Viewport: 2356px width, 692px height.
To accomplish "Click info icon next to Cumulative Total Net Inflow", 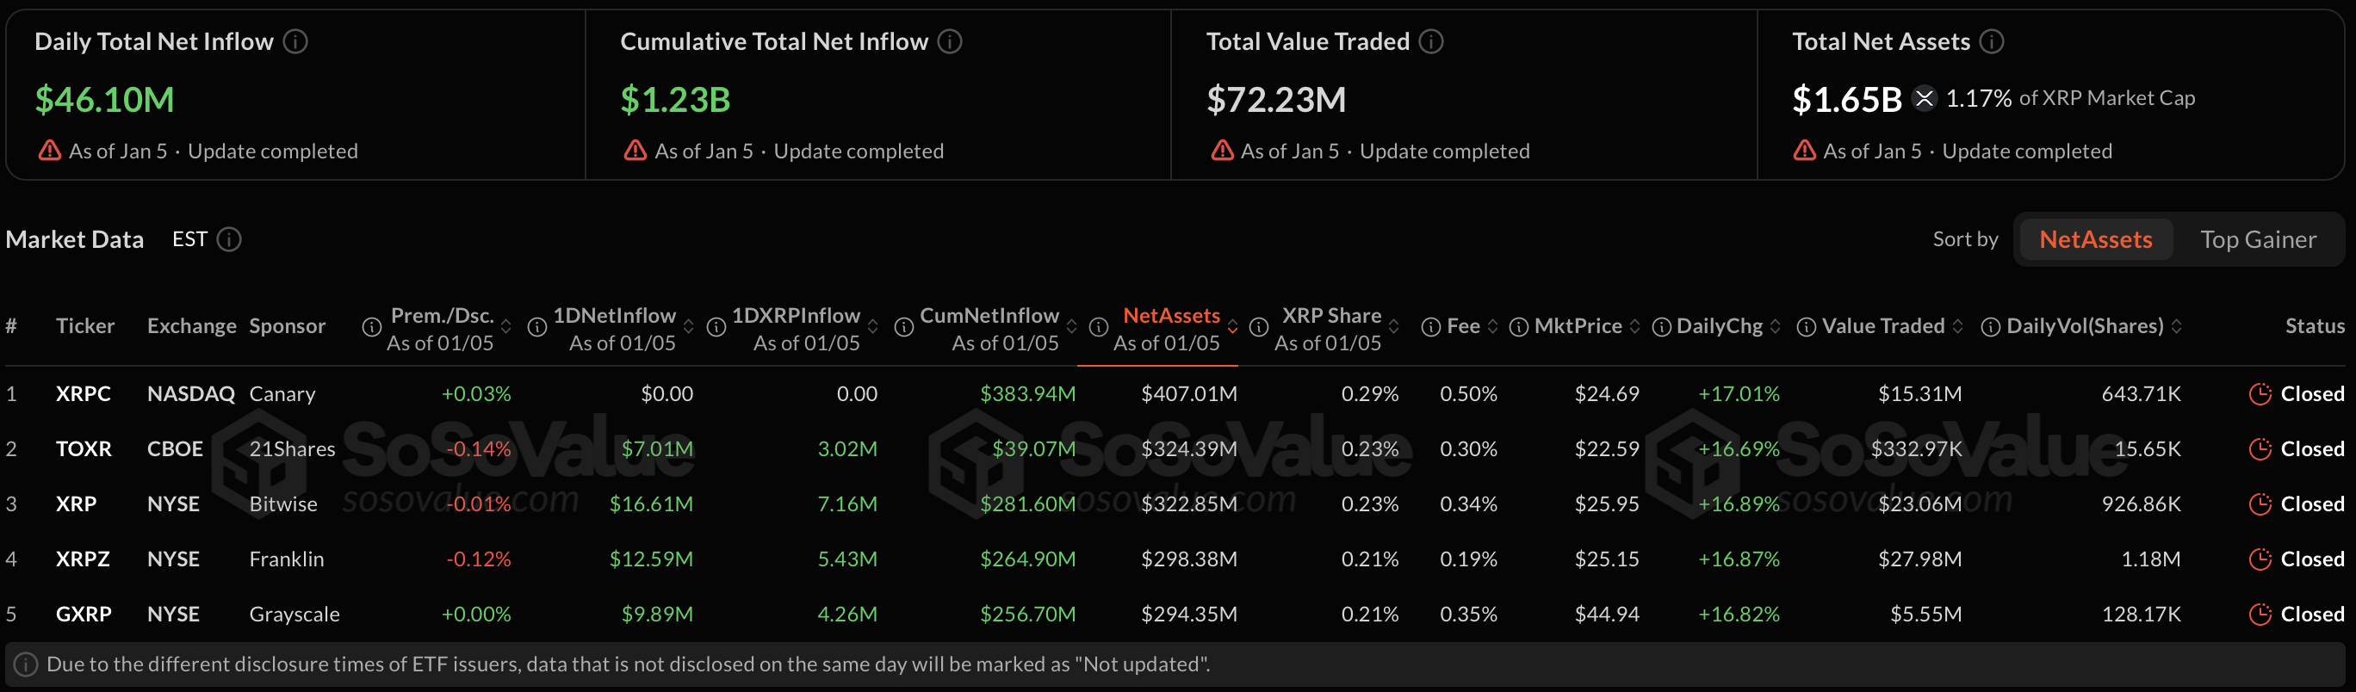I will pyautogui.click(x=951, y=41).
